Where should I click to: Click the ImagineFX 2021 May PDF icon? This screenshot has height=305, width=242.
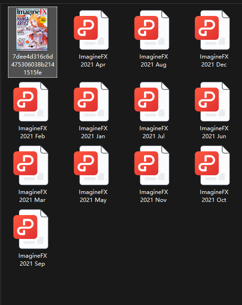(x=91, y=165)
